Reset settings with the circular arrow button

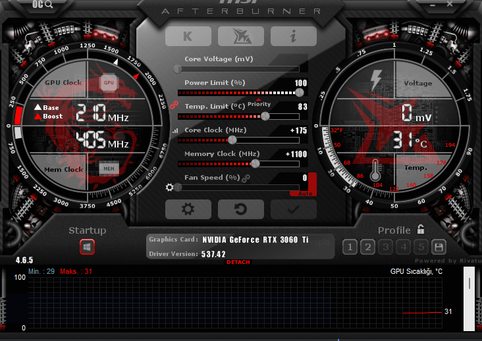[x=241, y=209]
